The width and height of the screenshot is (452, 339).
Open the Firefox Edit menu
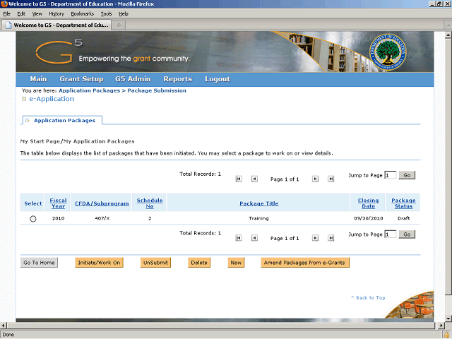point(21,14)
